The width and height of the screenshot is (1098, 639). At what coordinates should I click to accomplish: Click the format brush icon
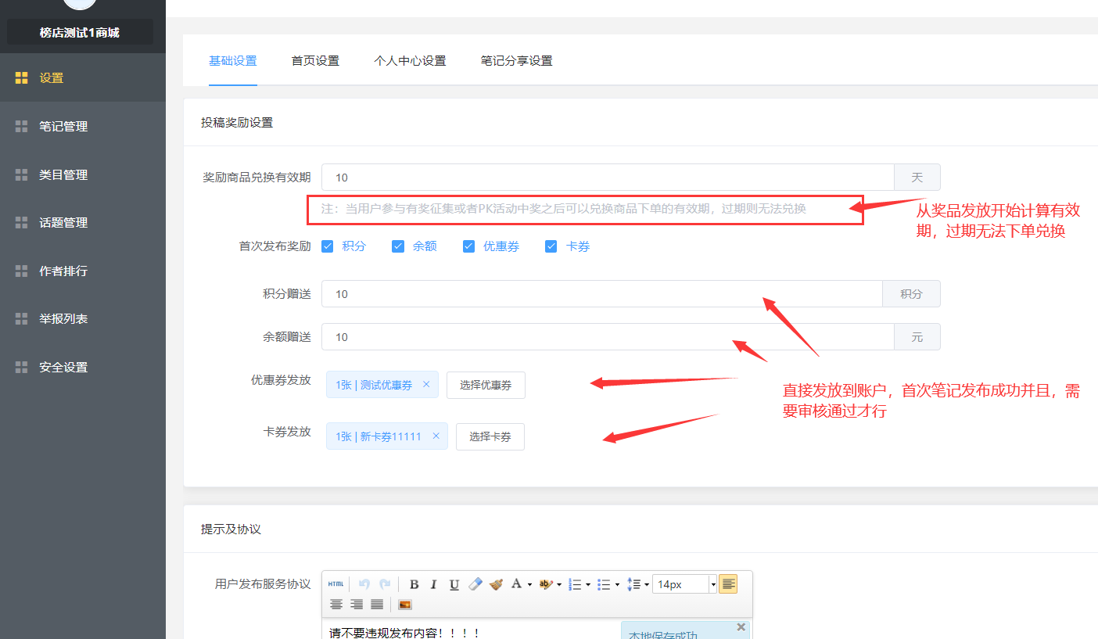click(496, 584)
